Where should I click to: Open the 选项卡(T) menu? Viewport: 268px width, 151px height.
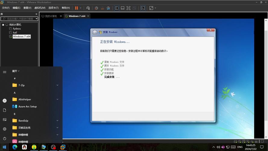[53, 8]
